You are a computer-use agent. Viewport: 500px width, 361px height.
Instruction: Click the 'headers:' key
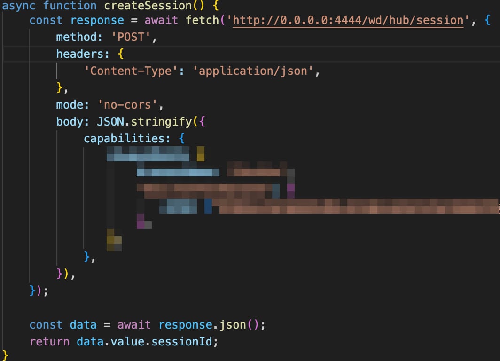click(x=83, y=54)
